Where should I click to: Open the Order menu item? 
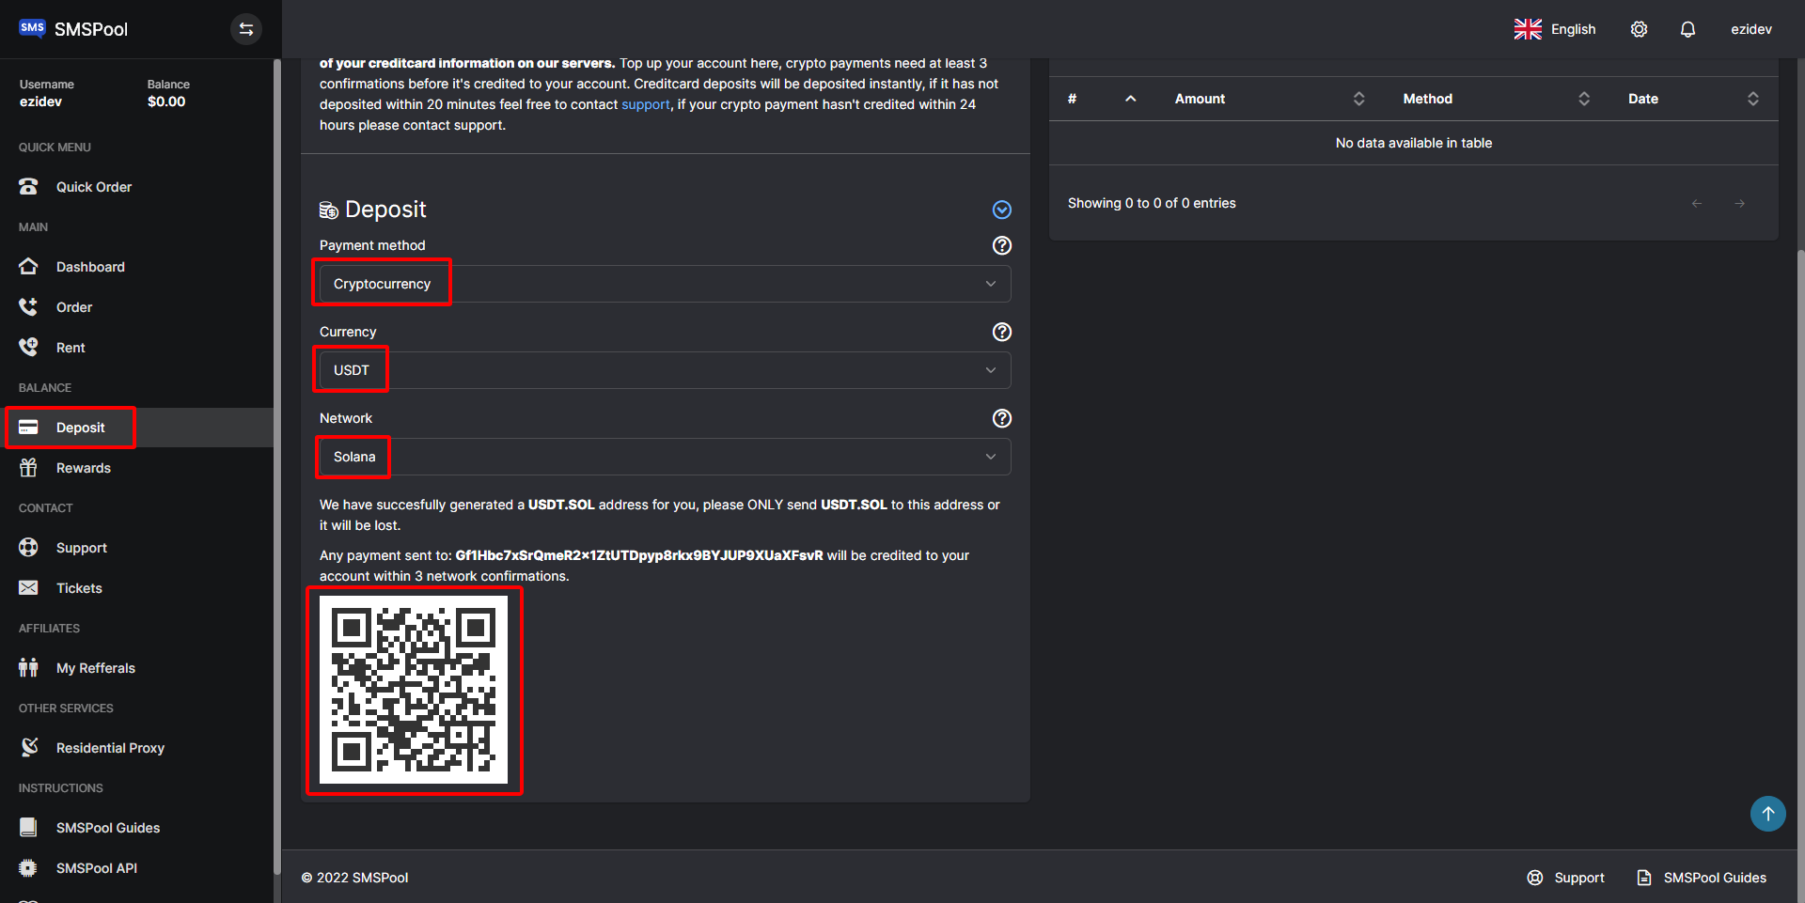pyautogui.click(x=74, y=307)
